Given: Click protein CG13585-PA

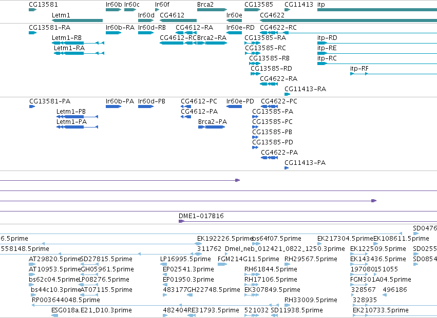Looking at the screenshot, I should [273, 112].
